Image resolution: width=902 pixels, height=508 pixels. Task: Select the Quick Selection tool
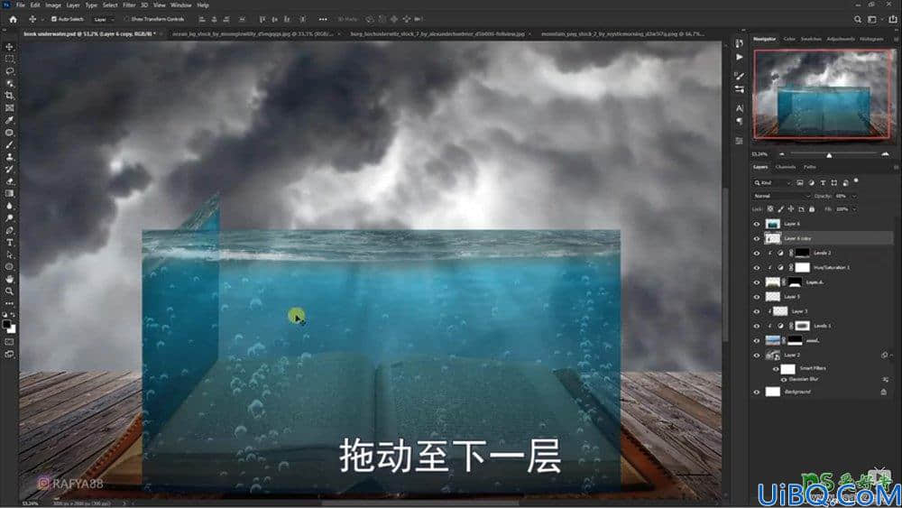[x=9, y=83]
